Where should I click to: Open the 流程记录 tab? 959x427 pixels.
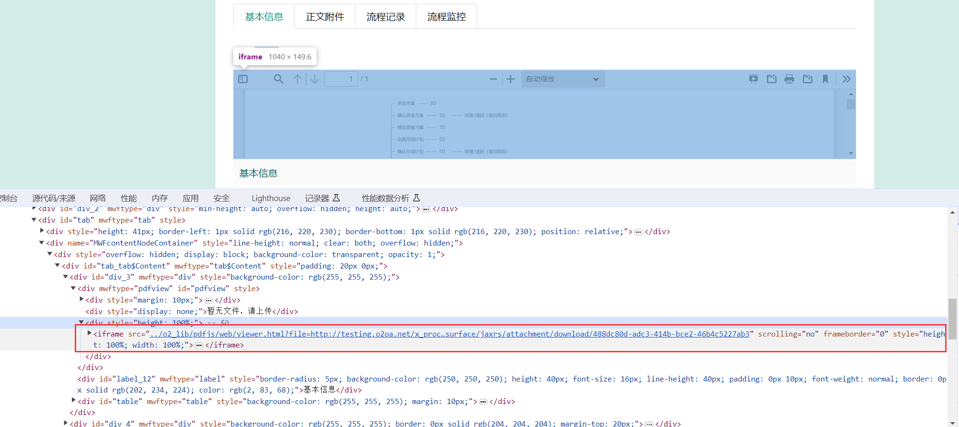coord(386,17)
